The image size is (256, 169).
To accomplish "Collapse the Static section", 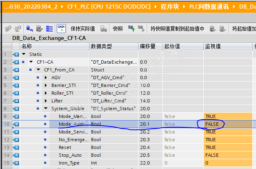I will (x=24, y=54).
